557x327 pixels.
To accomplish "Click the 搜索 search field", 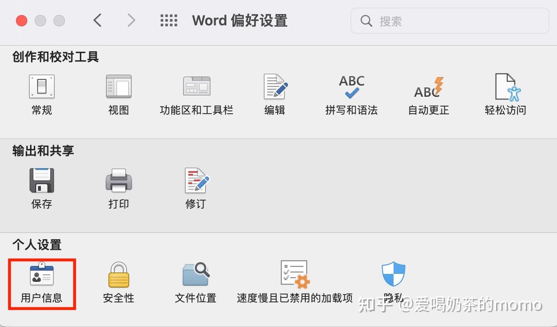I will pos(450,21).
